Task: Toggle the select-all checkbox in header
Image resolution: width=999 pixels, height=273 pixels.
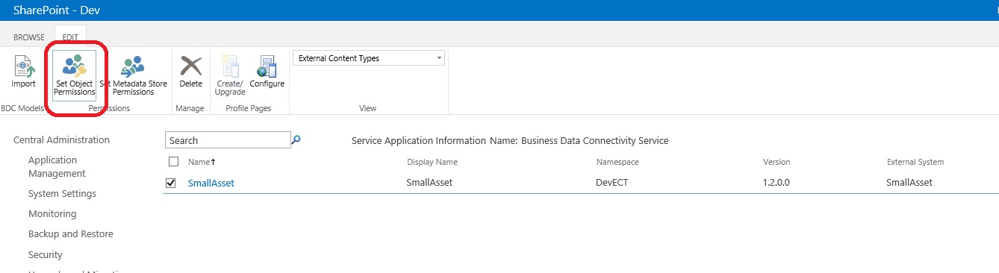Action: coord(174,162)
